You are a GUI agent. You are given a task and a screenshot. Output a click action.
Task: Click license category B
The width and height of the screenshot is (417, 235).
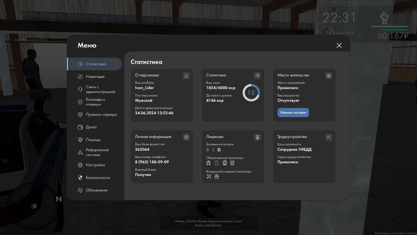point(208,150)
